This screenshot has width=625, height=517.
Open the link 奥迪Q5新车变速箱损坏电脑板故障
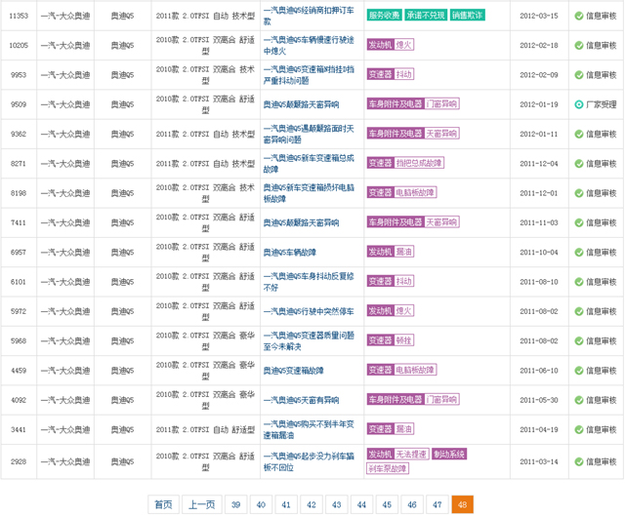point(309,193)
